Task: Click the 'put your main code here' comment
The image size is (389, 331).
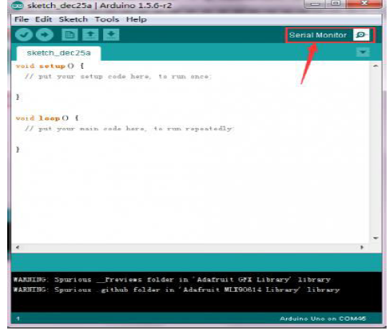Action: [129, 129]
